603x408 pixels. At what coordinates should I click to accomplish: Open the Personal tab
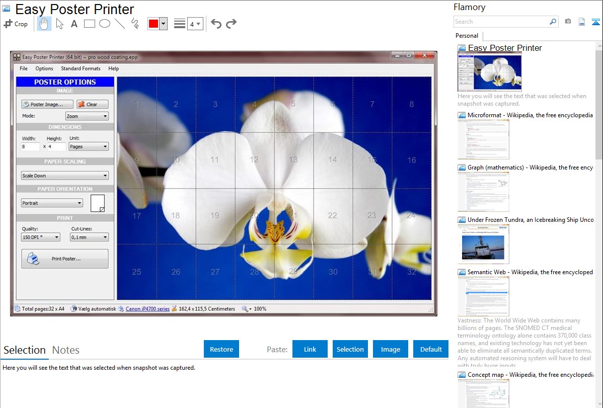point(467,36)
